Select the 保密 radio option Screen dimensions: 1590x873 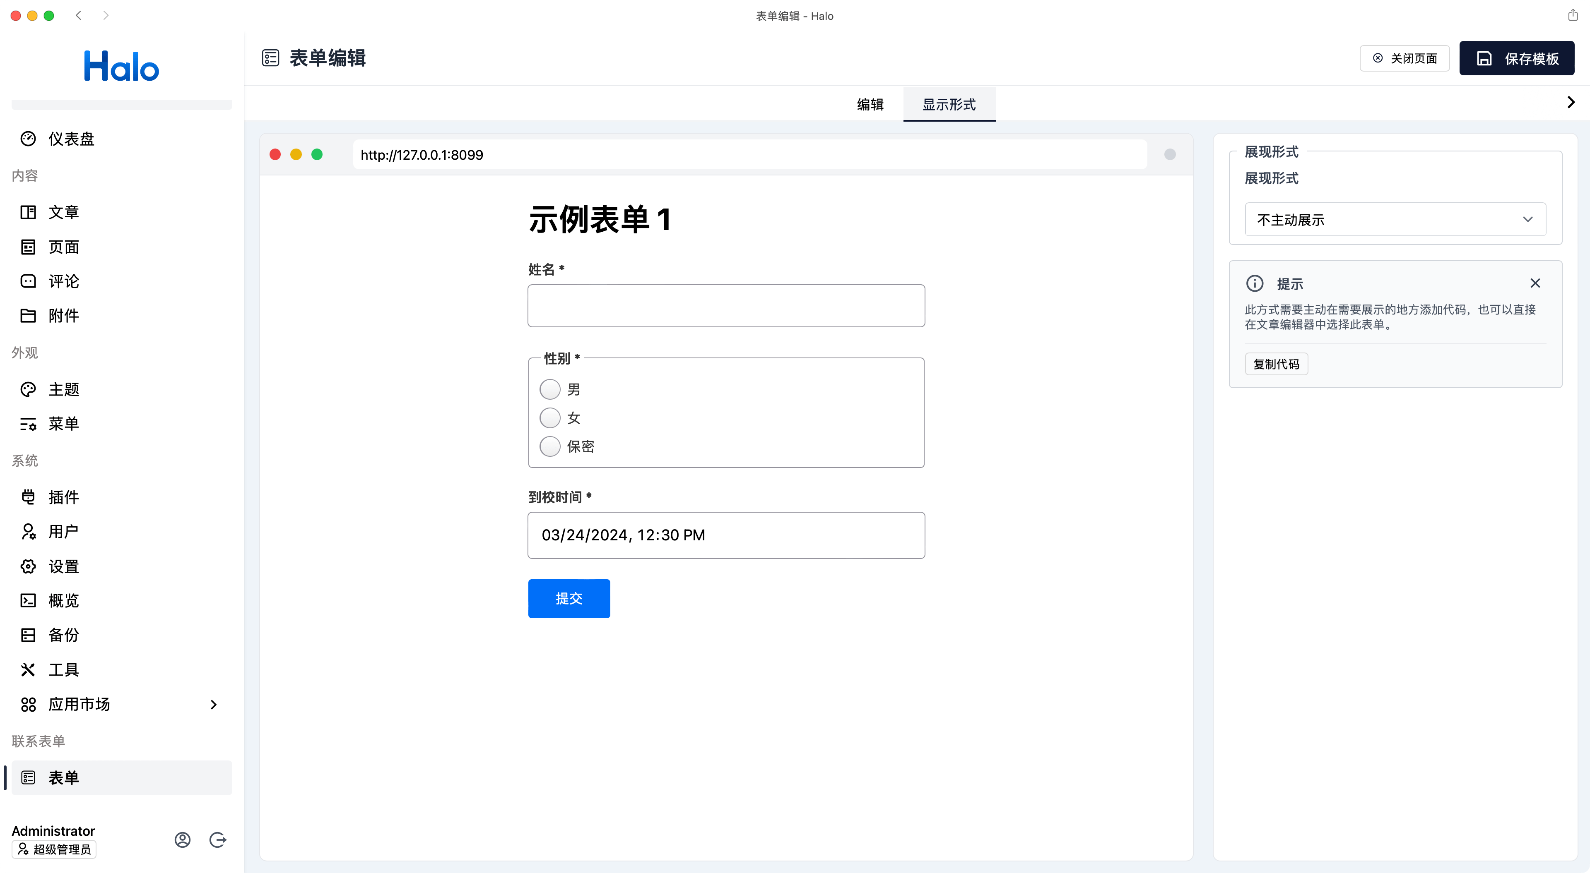point(549,447)
